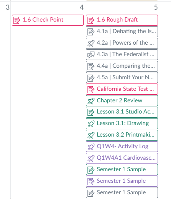Click the discussion icon on 4.3a The Federalist
Viewport: 171px width, 202px height.
point(91,55)
